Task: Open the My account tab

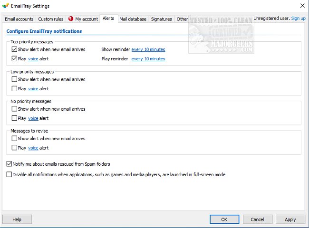Action: point(83,19)
